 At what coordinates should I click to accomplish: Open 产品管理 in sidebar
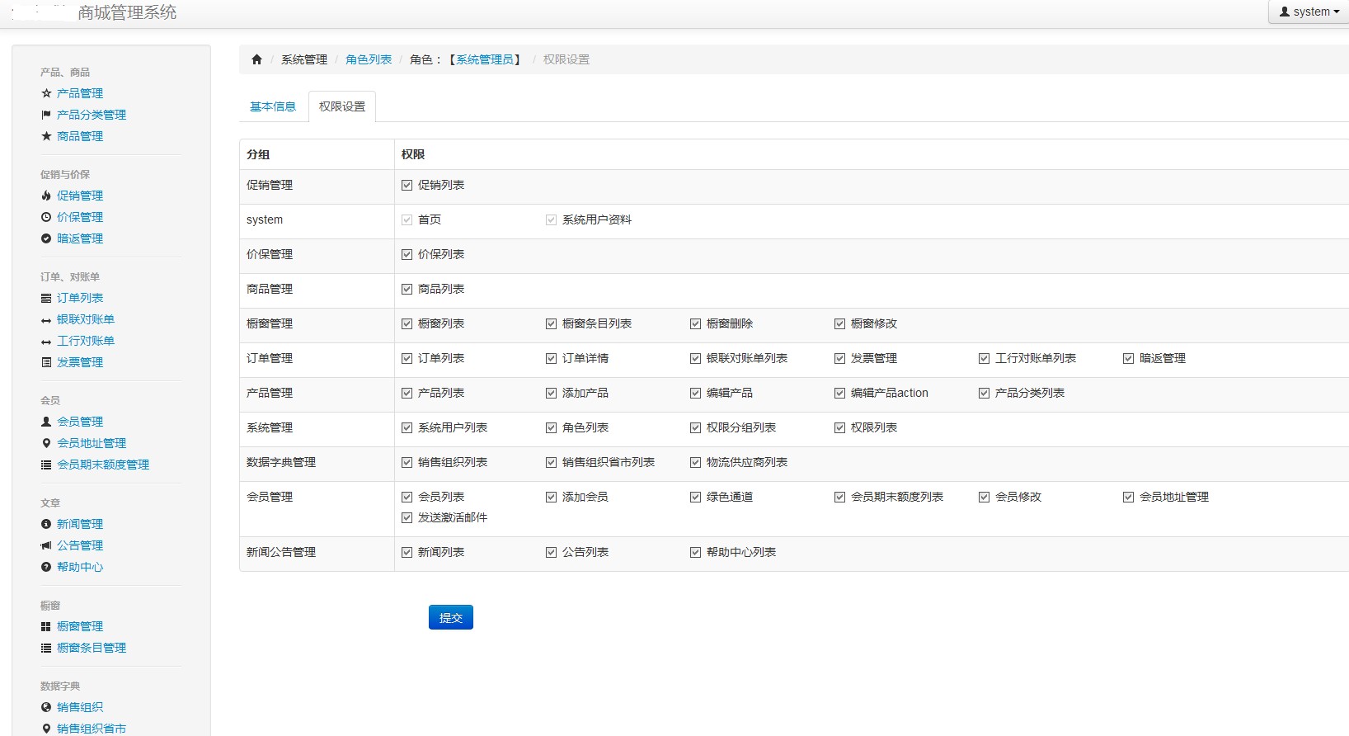pos(80,93)
